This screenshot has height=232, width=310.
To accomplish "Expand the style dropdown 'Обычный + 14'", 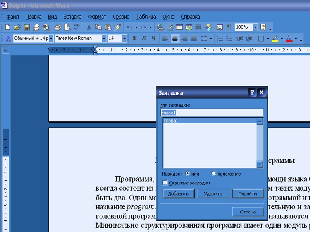I will click(x=51, y=38).
